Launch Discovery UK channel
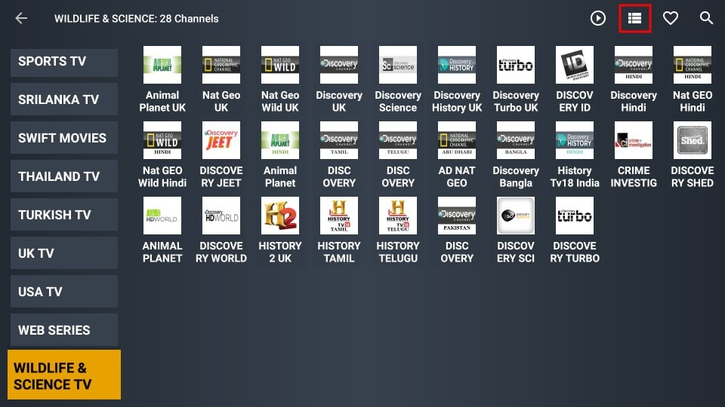The height and width of the screenshot is (407, 725). tap(339, 80)
